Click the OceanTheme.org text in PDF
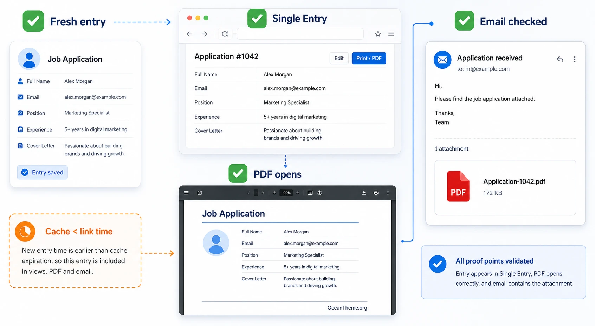Viewport: 595px width, 326px height. click(347, 308)
